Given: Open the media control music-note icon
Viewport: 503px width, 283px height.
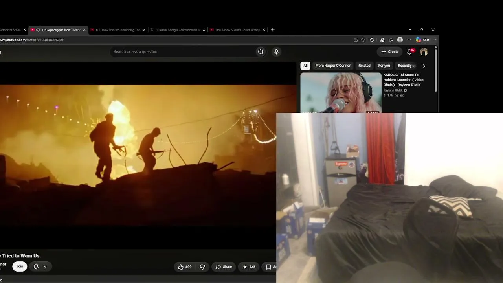Looking at the screenshot, I should click(382, 40).
